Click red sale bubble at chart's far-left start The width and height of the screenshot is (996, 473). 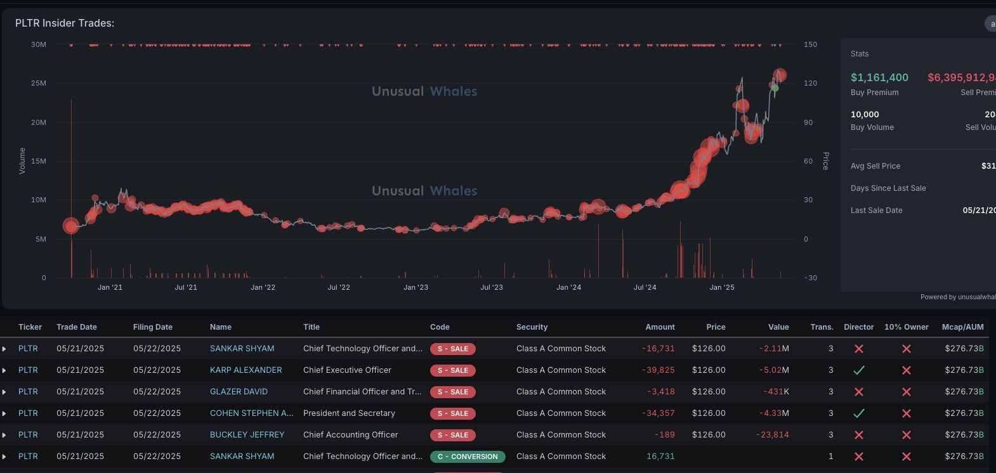pos(71,225)
